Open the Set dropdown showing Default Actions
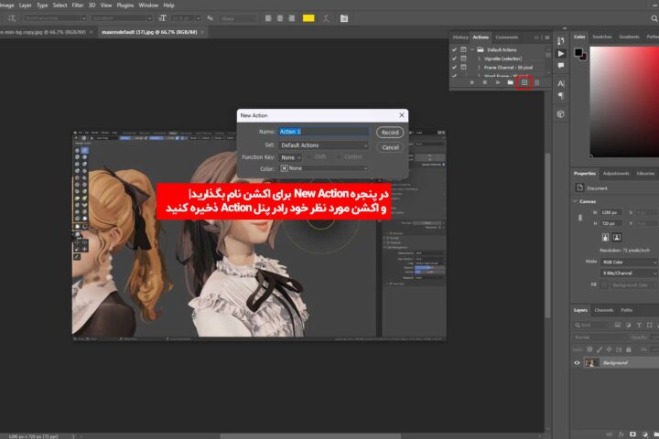 (x=324, y=145)
